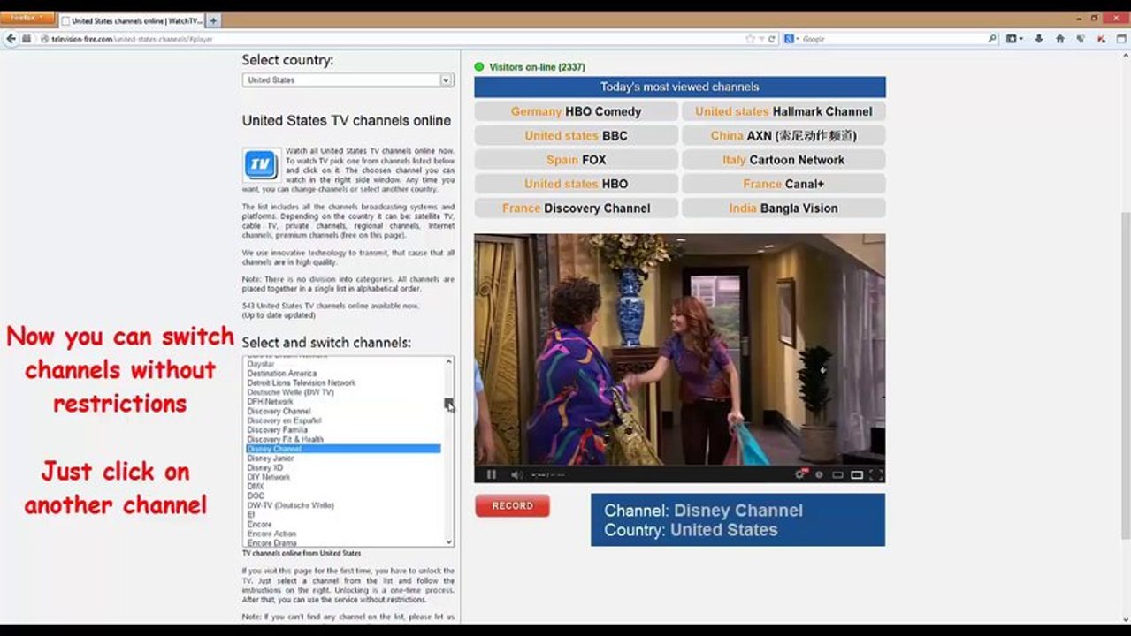Click the RECORD button
The image size is (1131, 636).
tap(512, 506)
